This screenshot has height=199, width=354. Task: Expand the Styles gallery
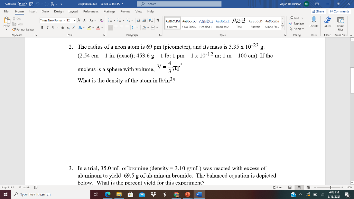[x=282, y=27]
